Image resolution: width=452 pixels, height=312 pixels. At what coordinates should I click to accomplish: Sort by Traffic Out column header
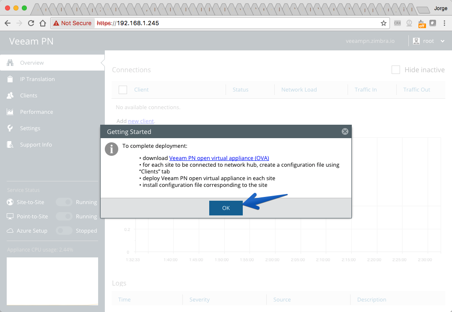click(x=416, y=90)
